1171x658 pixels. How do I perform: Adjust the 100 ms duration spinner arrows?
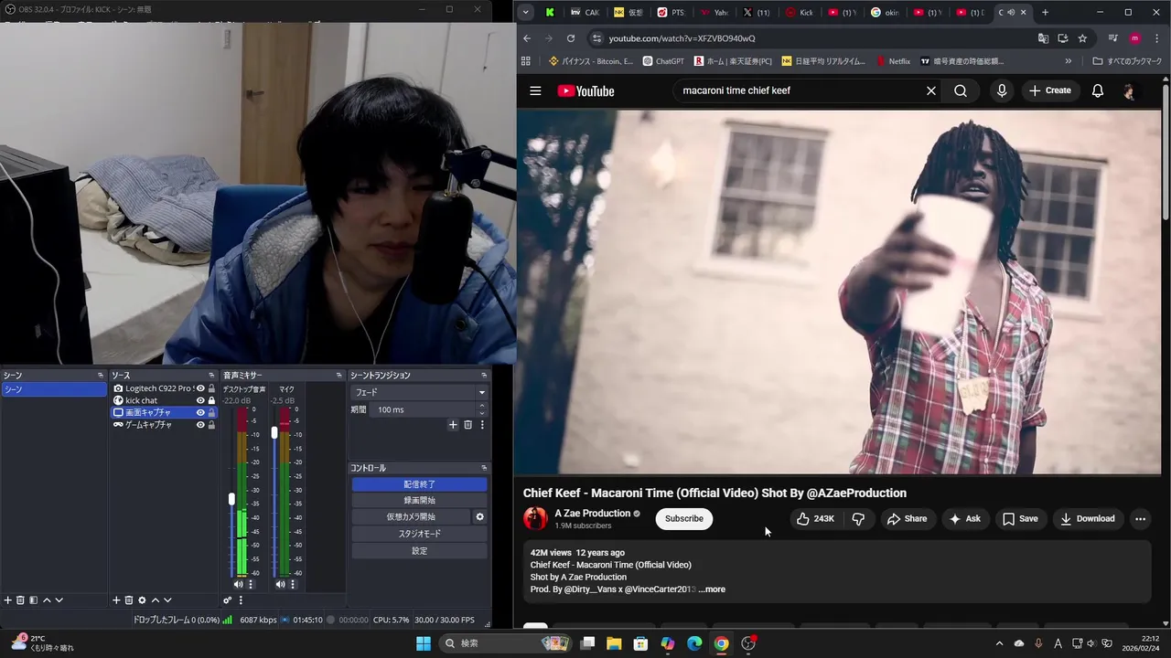point(482,409)
